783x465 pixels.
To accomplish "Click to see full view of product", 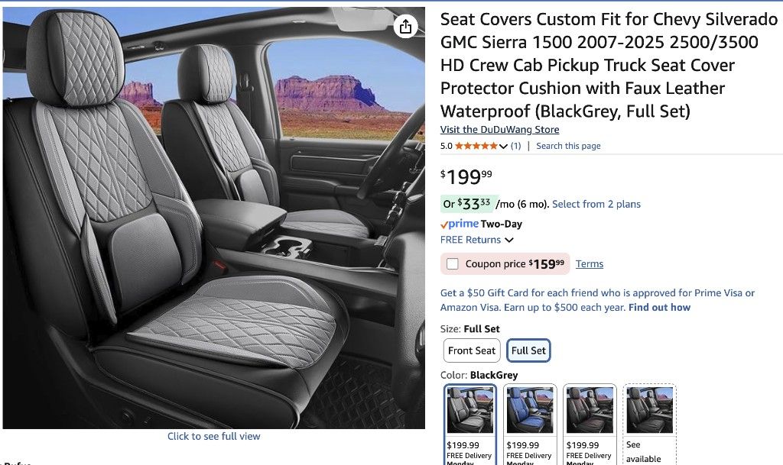I will click(213, 435).
